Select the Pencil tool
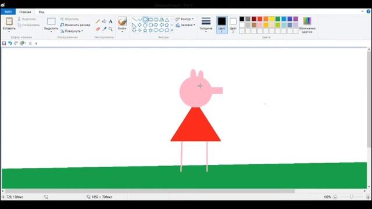Viewport: 372px width, 209px height. tap(98, 21)
